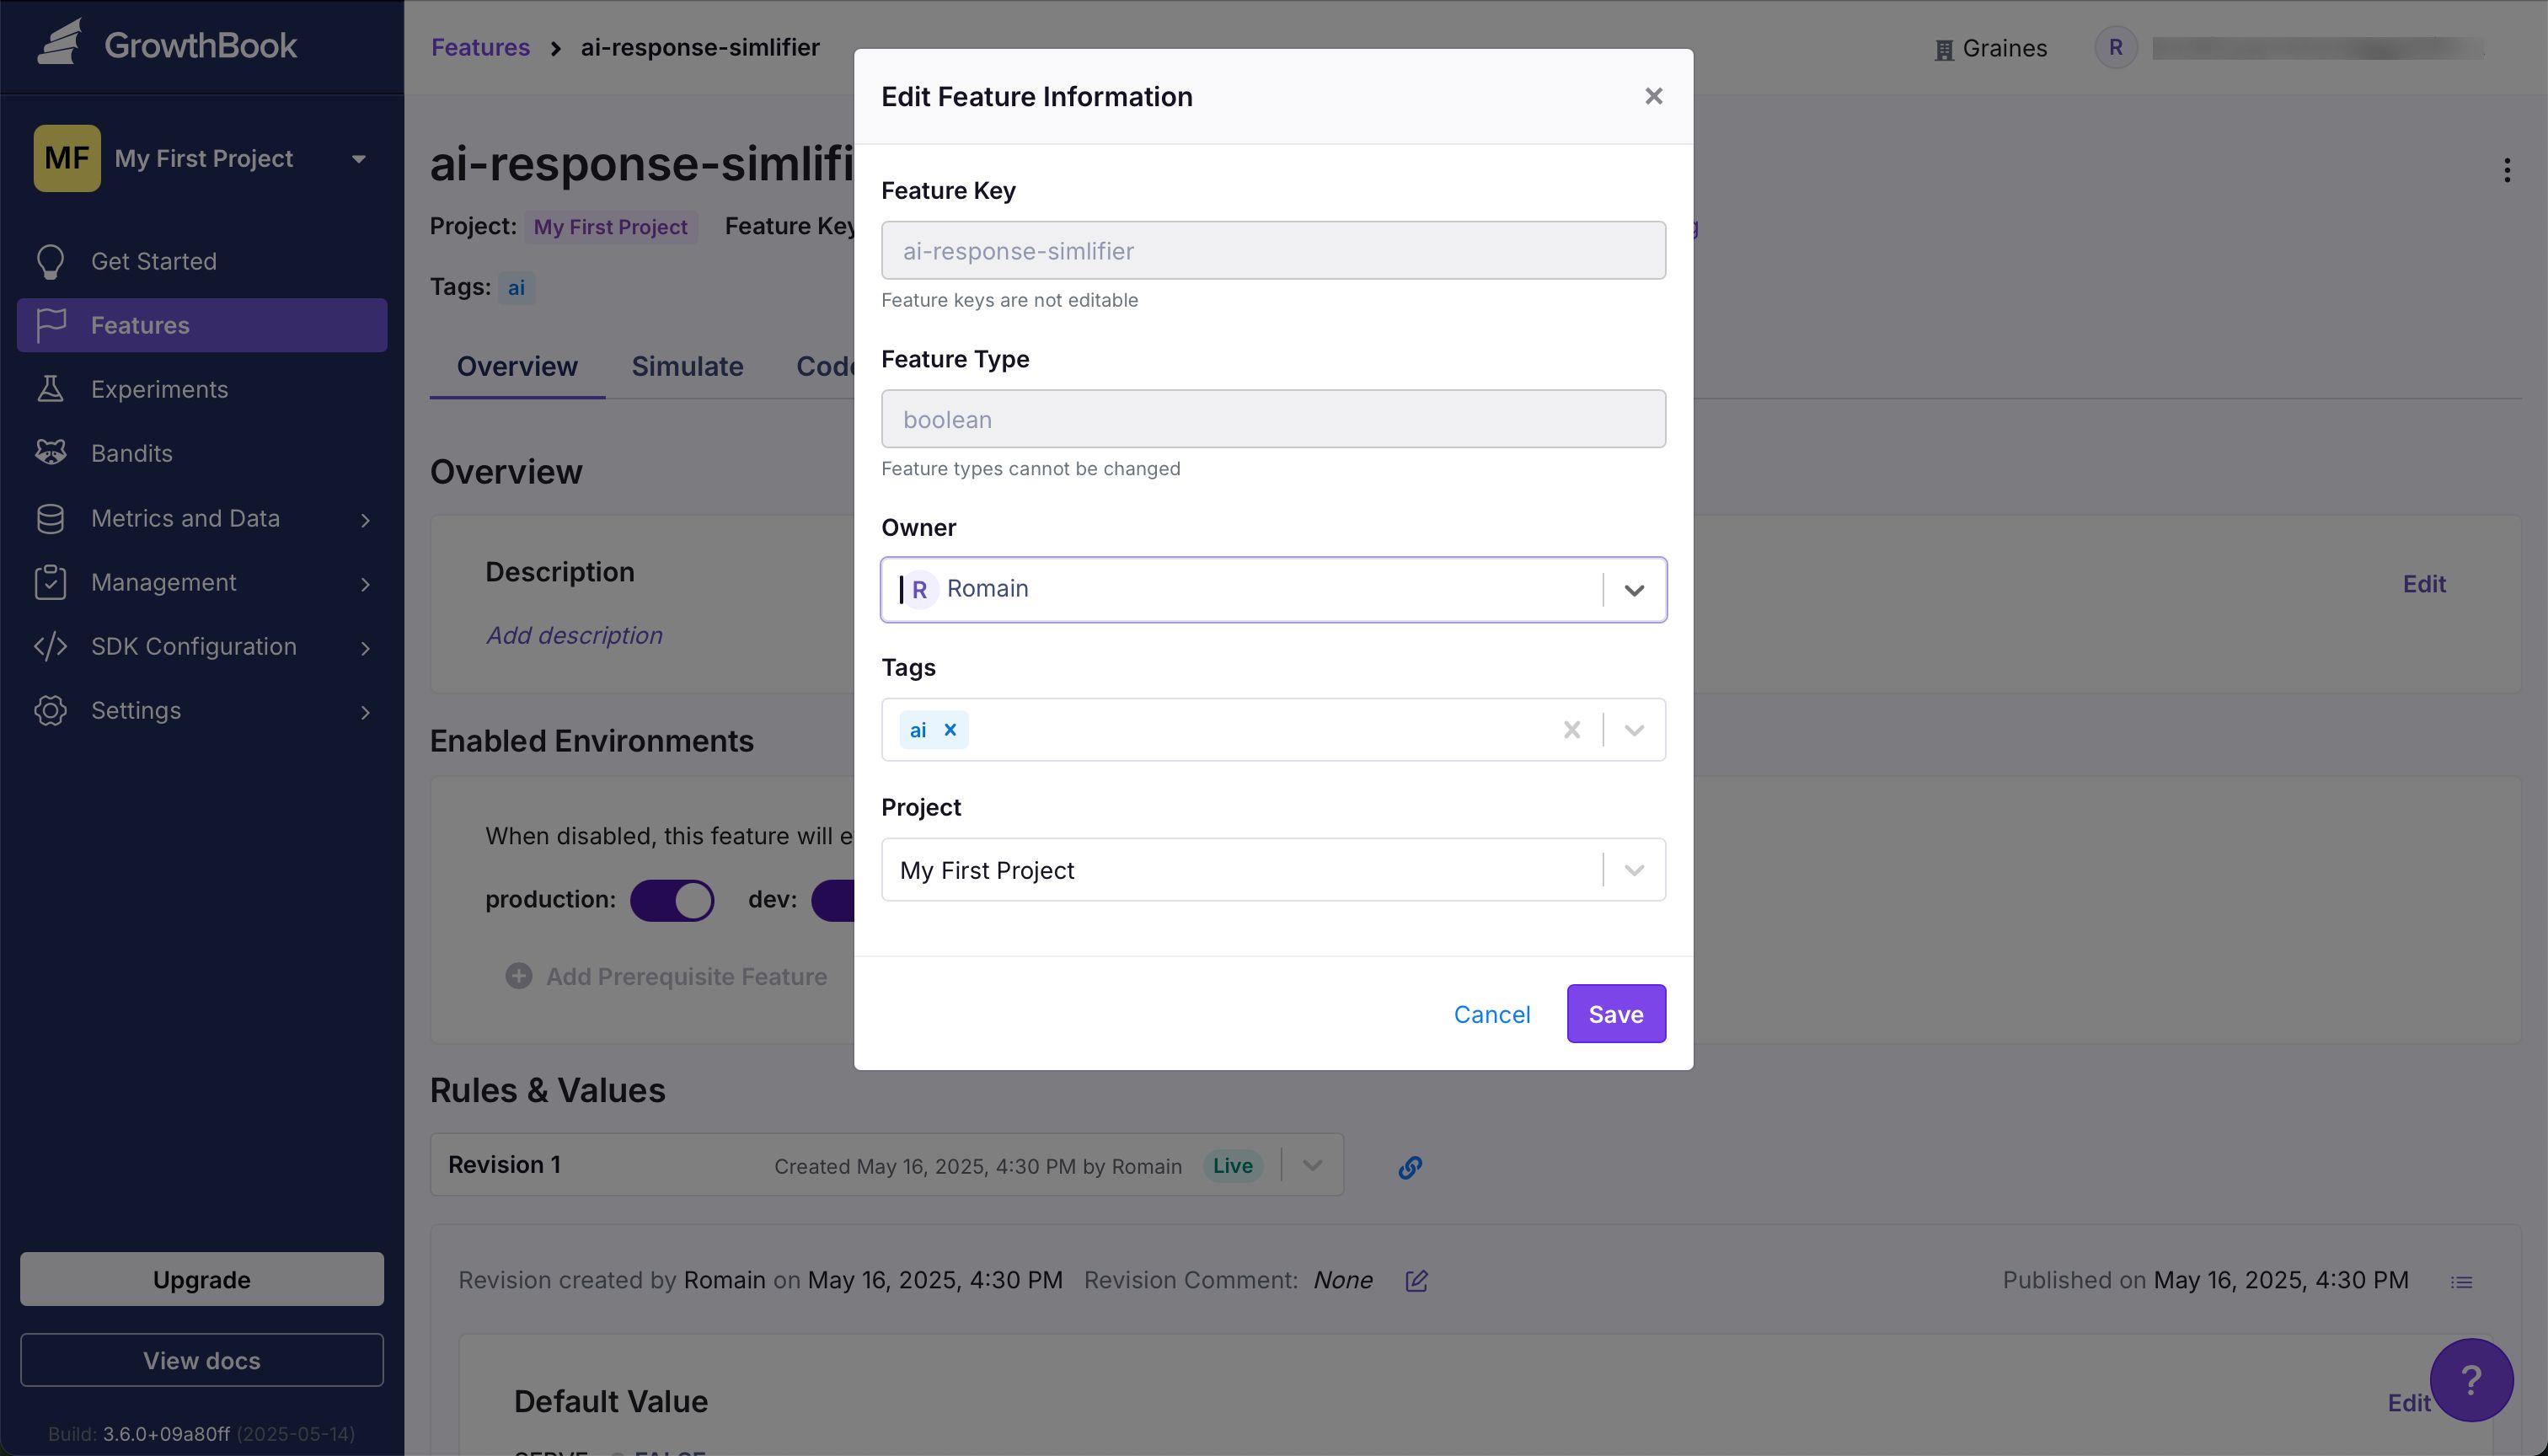Screen dimensions: 2548x1456
Task: Click the copy revision link icon
Action: (x=1410, y=1167)
